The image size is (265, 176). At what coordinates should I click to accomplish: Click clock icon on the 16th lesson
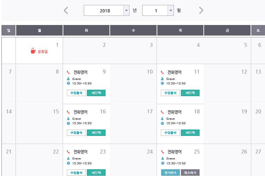click(68, 123)
